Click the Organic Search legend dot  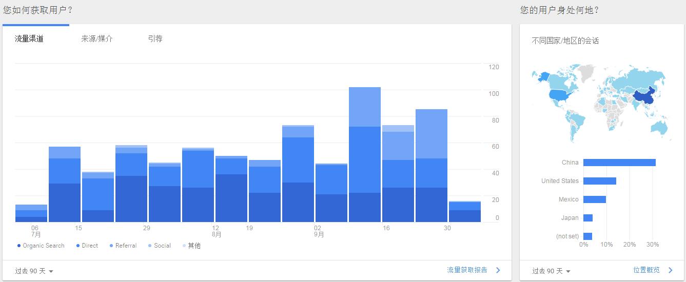click(x=19, y=246)
